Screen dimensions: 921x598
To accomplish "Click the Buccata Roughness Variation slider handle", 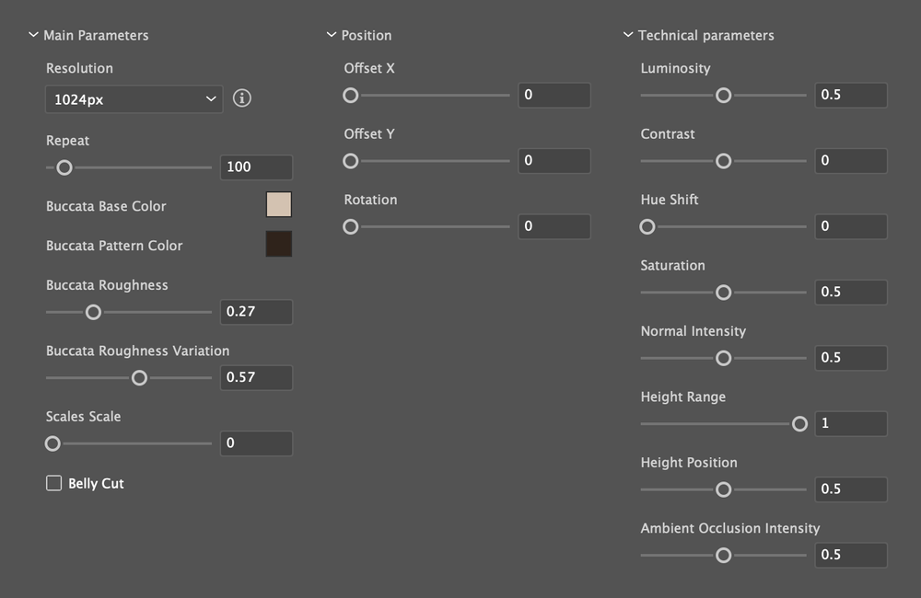I will pyautogui.click(x=139, y=377).
